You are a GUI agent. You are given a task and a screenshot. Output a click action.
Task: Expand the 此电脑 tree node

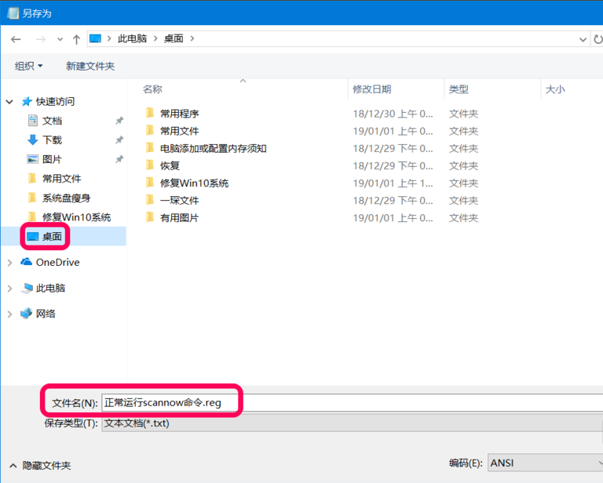9,289
